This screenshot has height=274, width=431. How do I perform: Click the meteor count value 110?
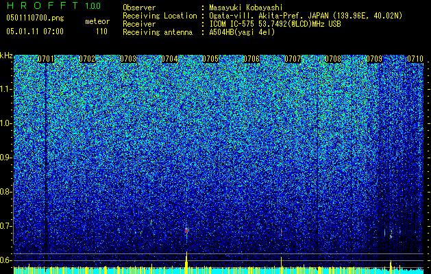coord(101,32)
